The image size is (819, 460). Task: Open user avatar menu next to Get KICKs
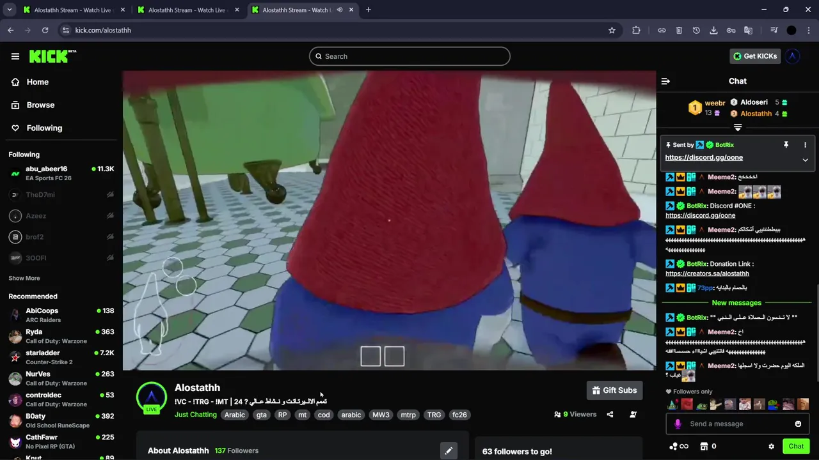click(792, 56)
